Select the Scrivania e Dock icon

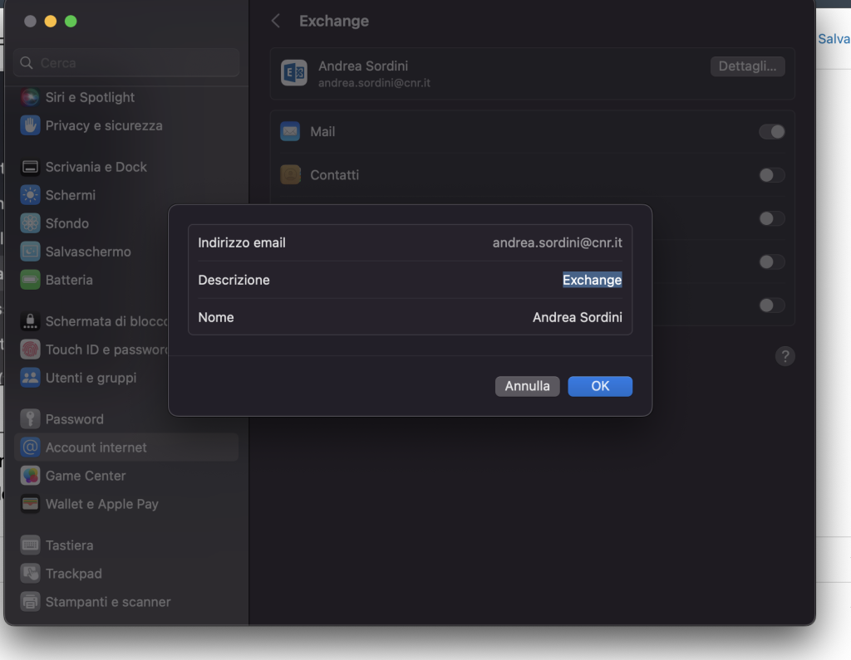31,167
